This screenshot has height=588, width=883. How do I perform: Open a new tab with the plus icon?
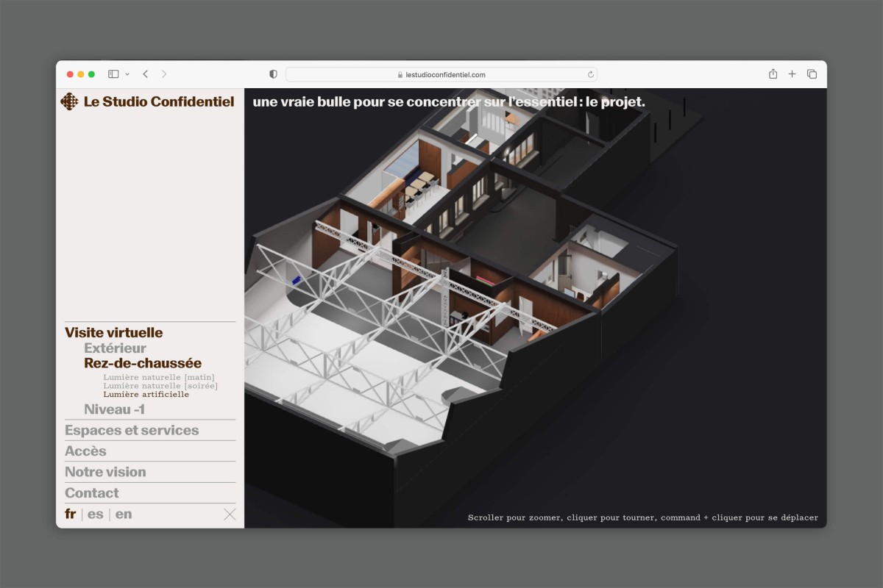(x=792, y=73)
